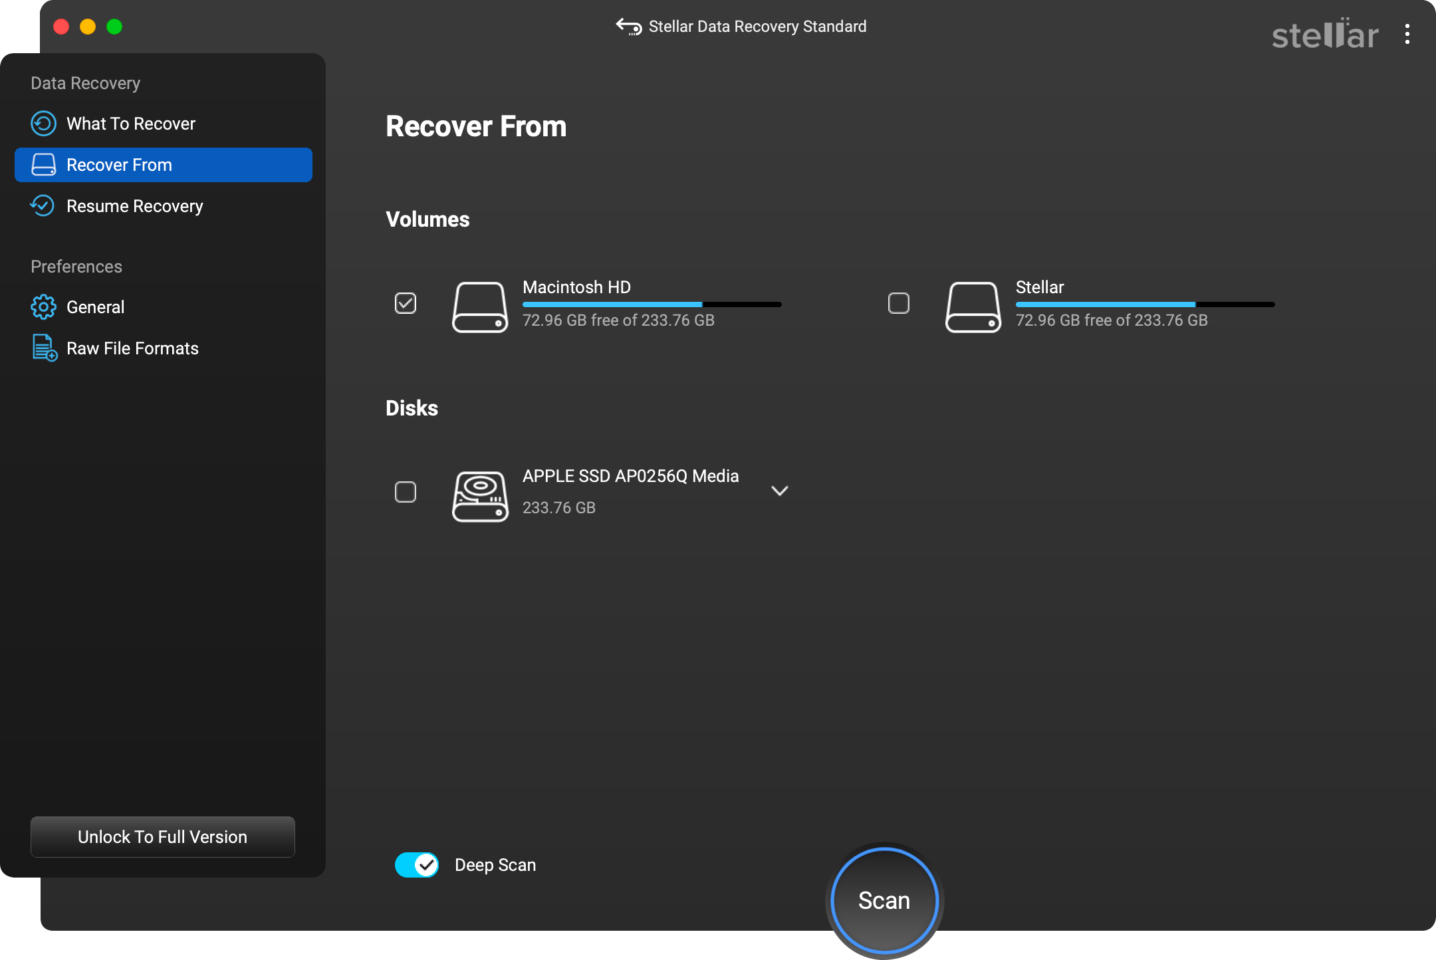Uncheck the Macintosh HD volume
1436x960 pixels.
pyautogui.click(x=405, y=303)
